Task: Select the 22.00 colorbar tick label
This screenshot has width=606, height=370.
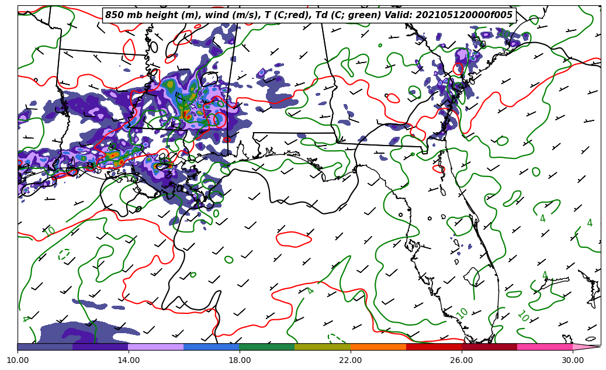Action: tap(351, 360)
